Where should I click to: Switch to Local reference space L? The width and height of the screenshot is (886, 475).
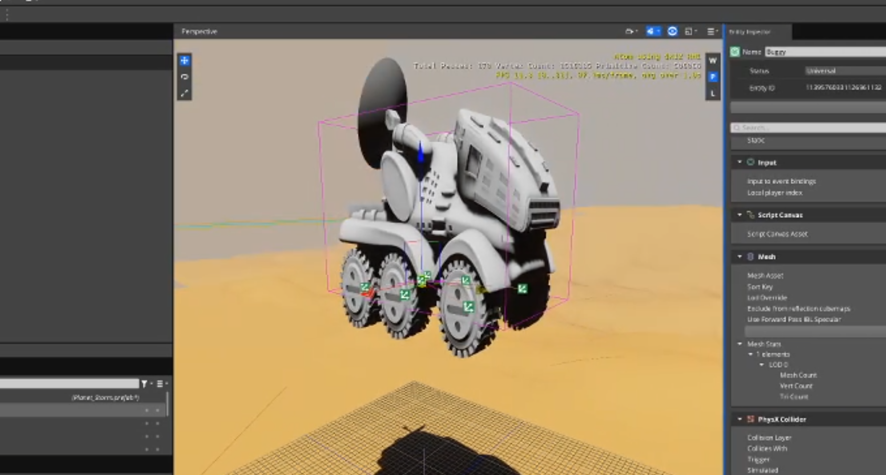coord(713,93)
